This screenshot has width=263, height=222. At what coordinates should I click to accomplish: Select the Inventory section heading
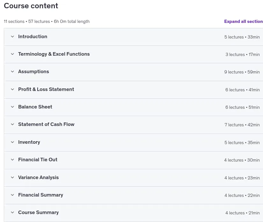click(x=29, y=142)
